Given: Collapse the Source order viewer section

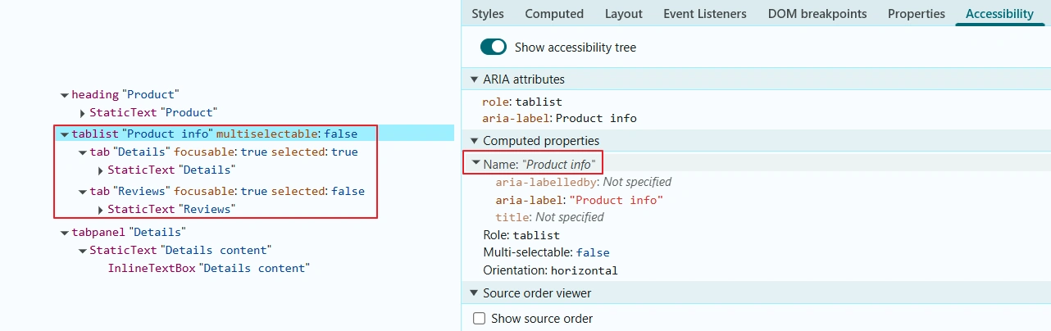Looking at the screenshot, I should pos(474,293).
